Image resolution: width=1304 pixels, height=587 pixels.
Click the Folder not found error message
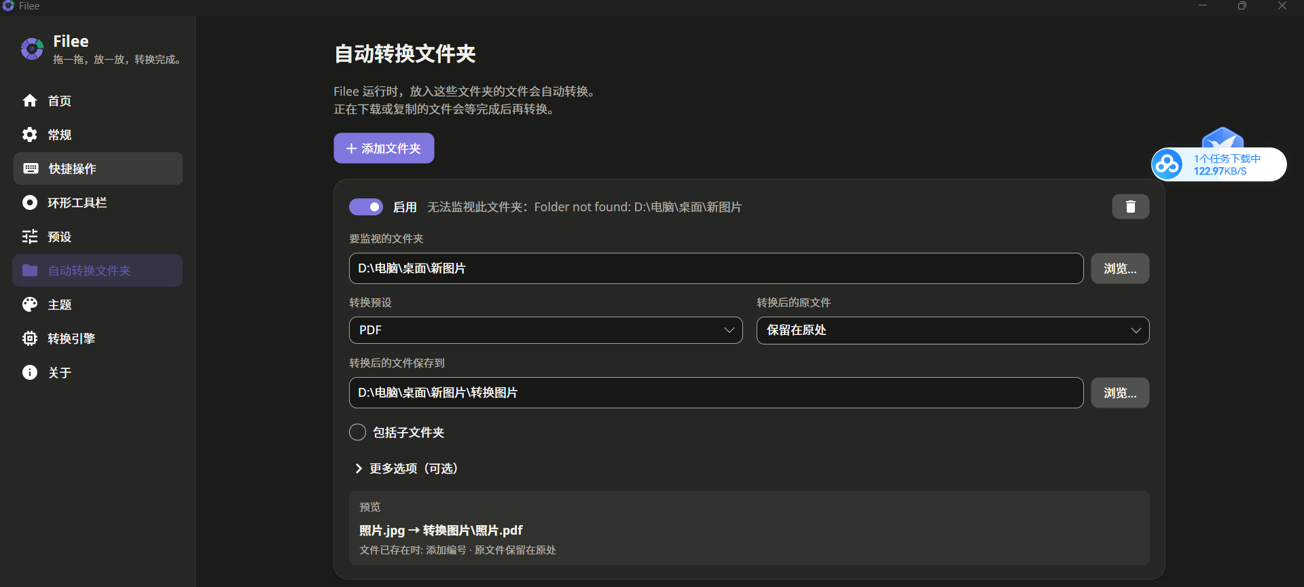click(584, 207)
